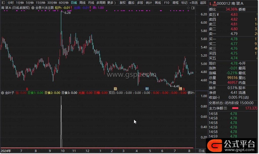Screen dimensions: 259x154
Task: Open the 多周期 multi-period view
Action: click(x=101, y=3)
